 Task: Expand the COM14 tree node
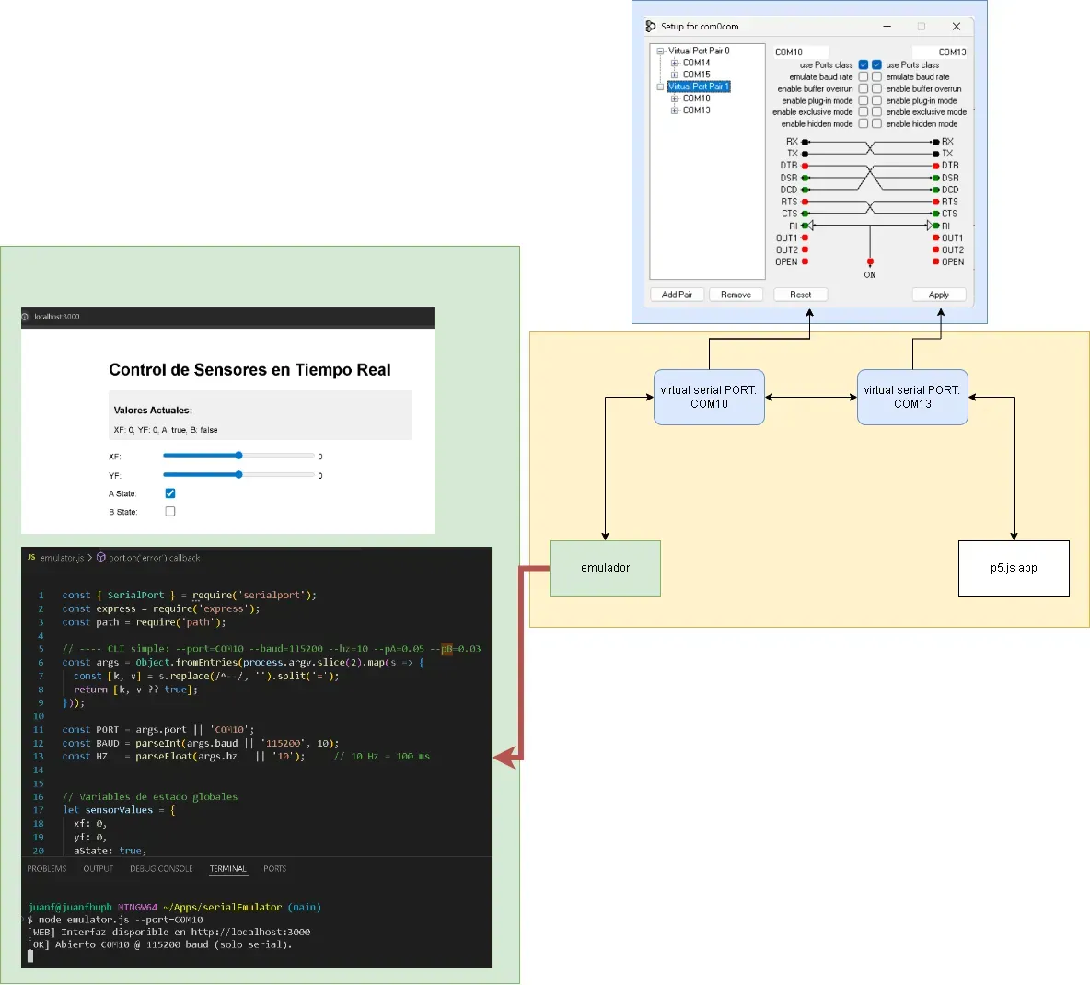tap(675, 64)
